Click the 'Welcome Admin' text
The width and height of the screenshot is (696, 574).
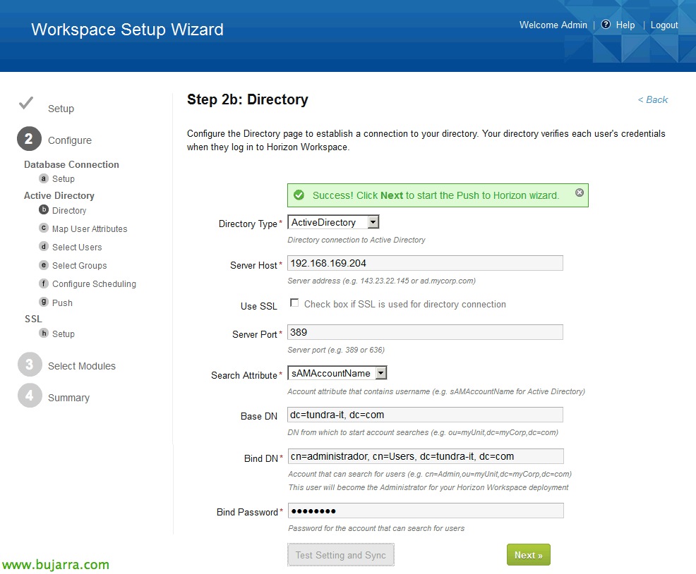(x=553, y=25)
